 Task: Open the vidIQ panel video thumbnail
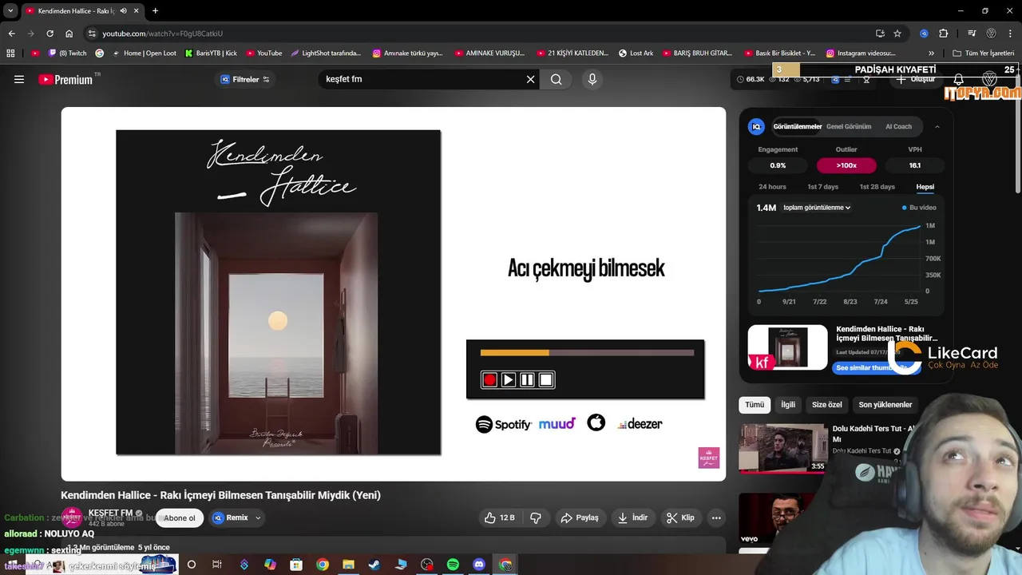click(787, 347)
